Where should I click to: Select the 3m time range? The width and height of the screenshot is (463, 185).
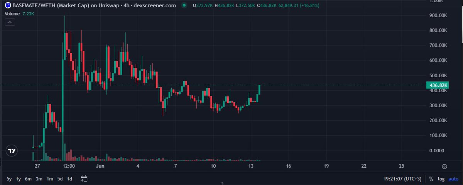click(x=39, y=179)
